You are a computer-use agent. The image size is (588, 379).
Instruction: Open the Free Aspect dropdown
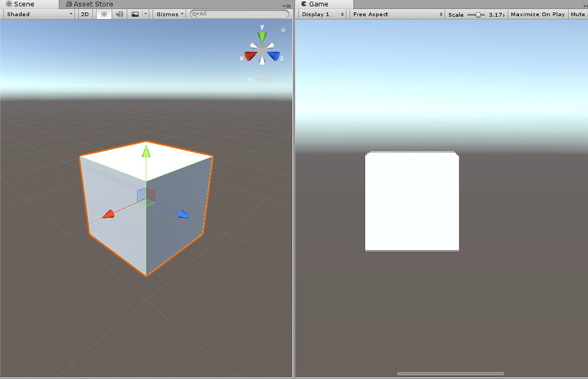coord(397,14)
